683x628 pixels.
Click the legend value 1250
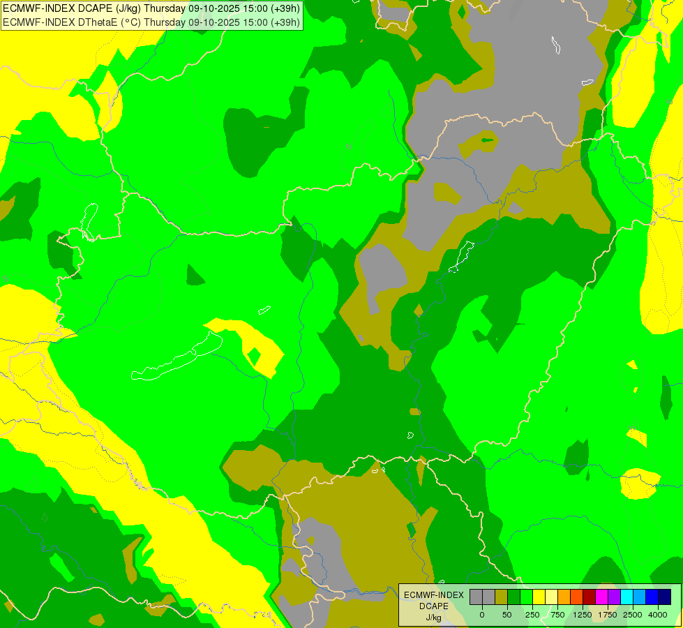pos(583,615)
